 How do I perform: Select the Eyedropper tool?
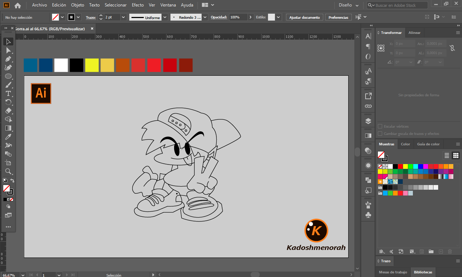tap(8, 137)
